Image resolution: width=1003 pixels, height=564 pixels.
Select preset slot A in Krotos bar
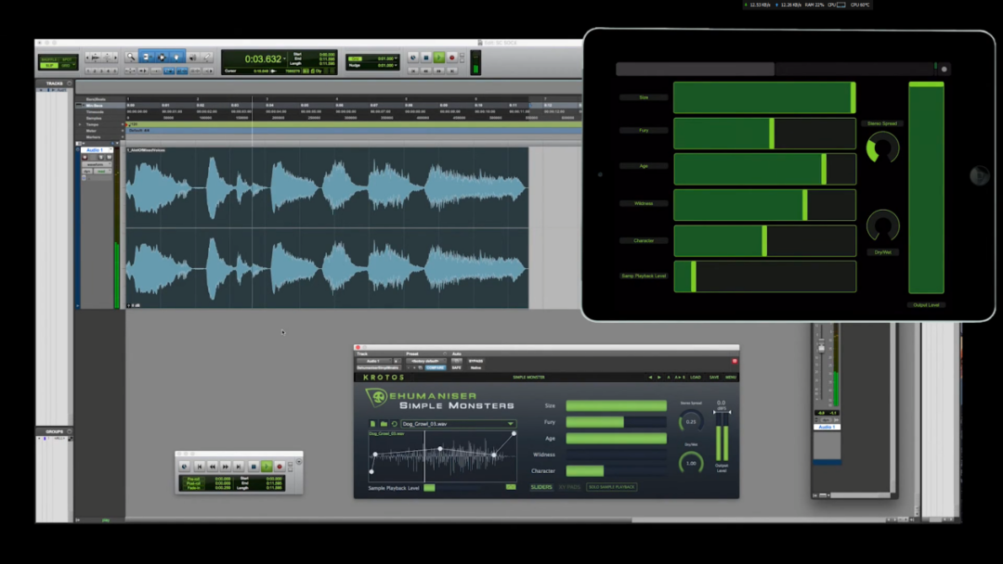click(x=669, y=377)
